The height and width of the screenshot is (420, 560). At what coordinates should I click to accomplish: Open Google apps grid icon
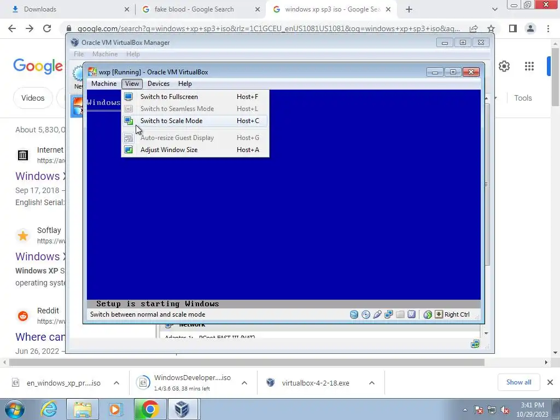tap(529, 66)
